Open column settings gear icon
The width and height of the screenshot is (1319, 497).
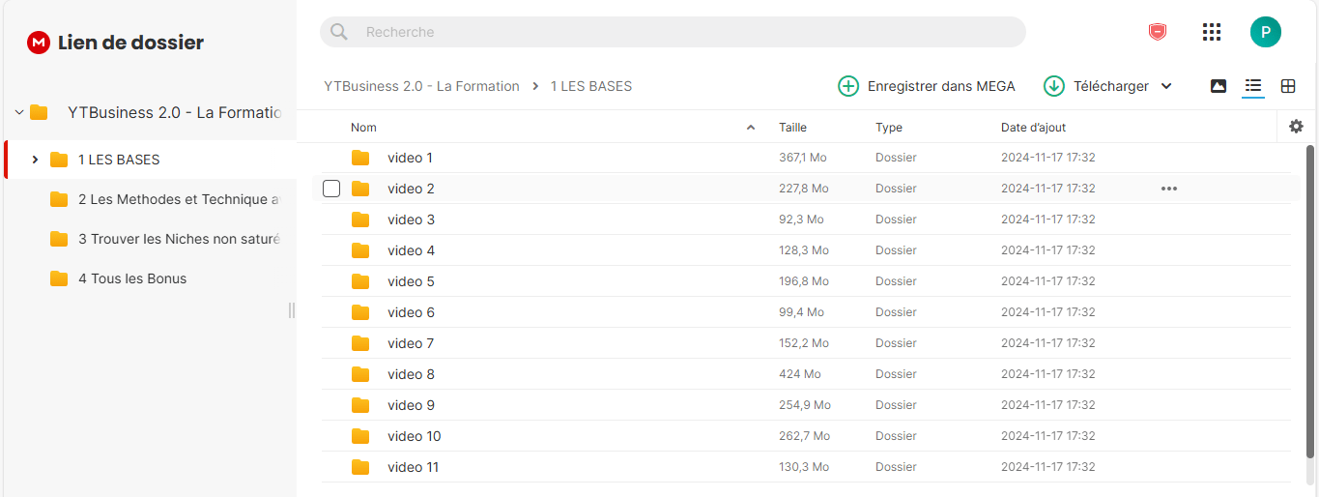pos(1297,127)
